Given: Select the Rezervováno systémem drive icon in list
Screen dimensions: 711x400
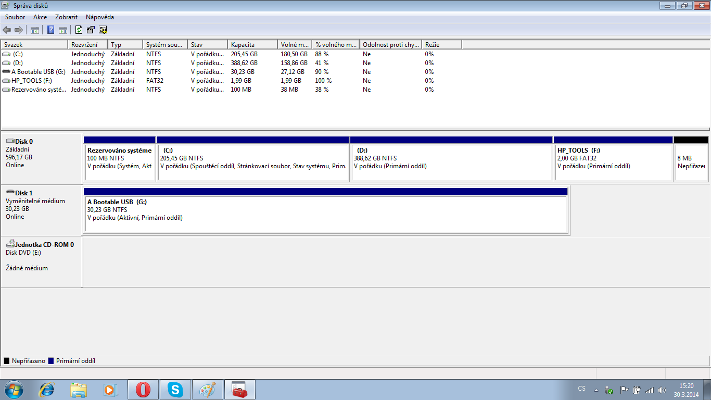Looking at the screenshot, I should pyautogui.click(x=6, y=90).
